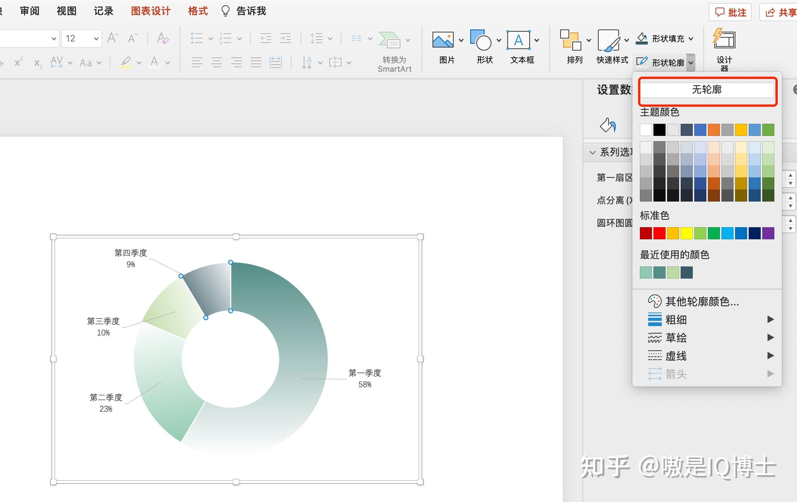Screen dimensions: 797x502
Task: Select the Fill & Line paint bucket icon
Action: pyautogui.click(x=608, y=125)
